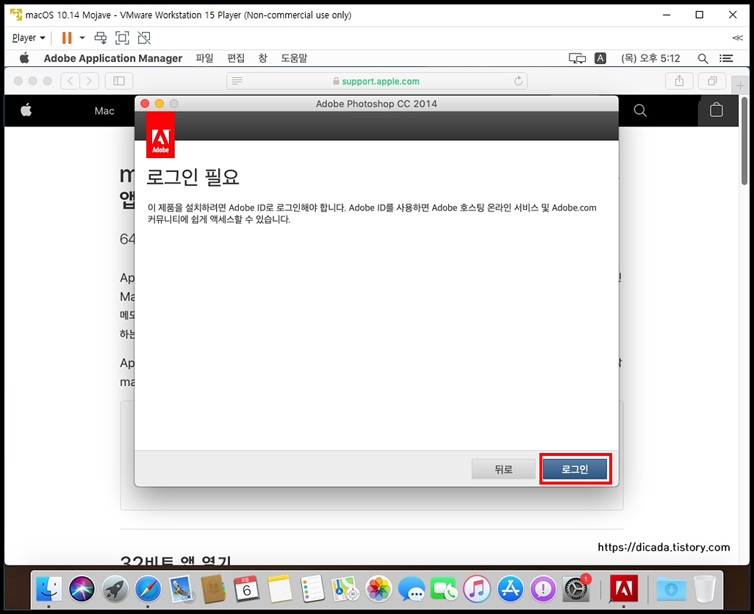Click the Safari reader view icon
Image resolution: width=754 pixels, height=614 pixels.
click(237, 81)
